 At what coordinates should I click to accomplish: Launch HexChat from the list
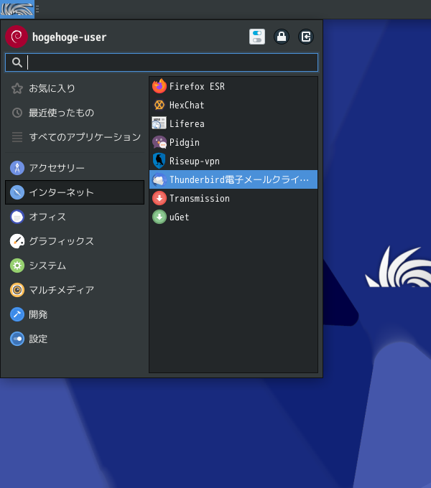point(233,105)
